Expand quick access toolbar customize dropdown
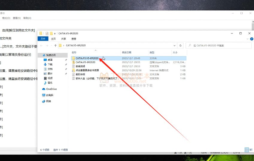Viewport: 254px width, 161px height. click(x=55, y=34)
